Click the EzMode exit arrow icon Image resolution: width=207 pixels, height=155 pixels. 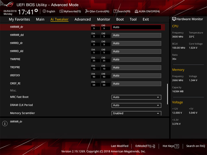[x=153, y=146]
